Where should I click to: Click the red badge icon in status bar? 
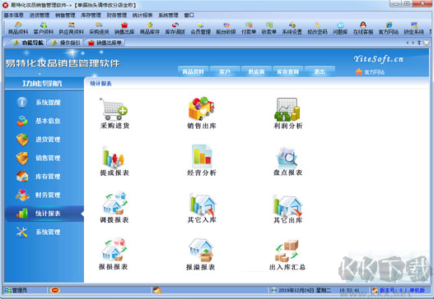tap(55, 290)
